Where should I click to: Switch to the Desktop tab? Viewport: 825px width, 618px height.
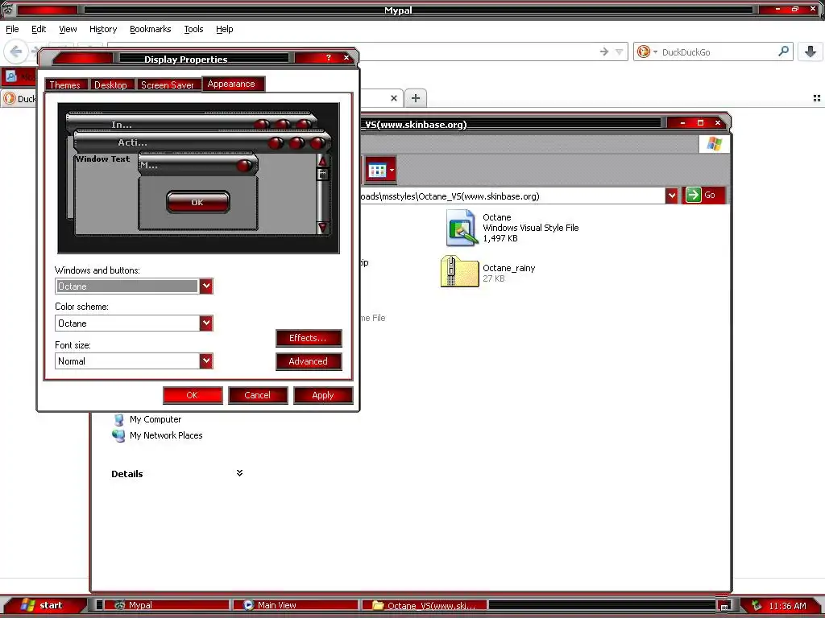pyautogui.click(x=110, y=84)
